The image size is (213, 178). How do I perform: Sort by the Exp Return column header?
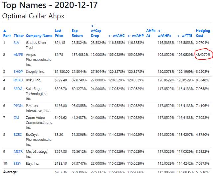[77, 33]
